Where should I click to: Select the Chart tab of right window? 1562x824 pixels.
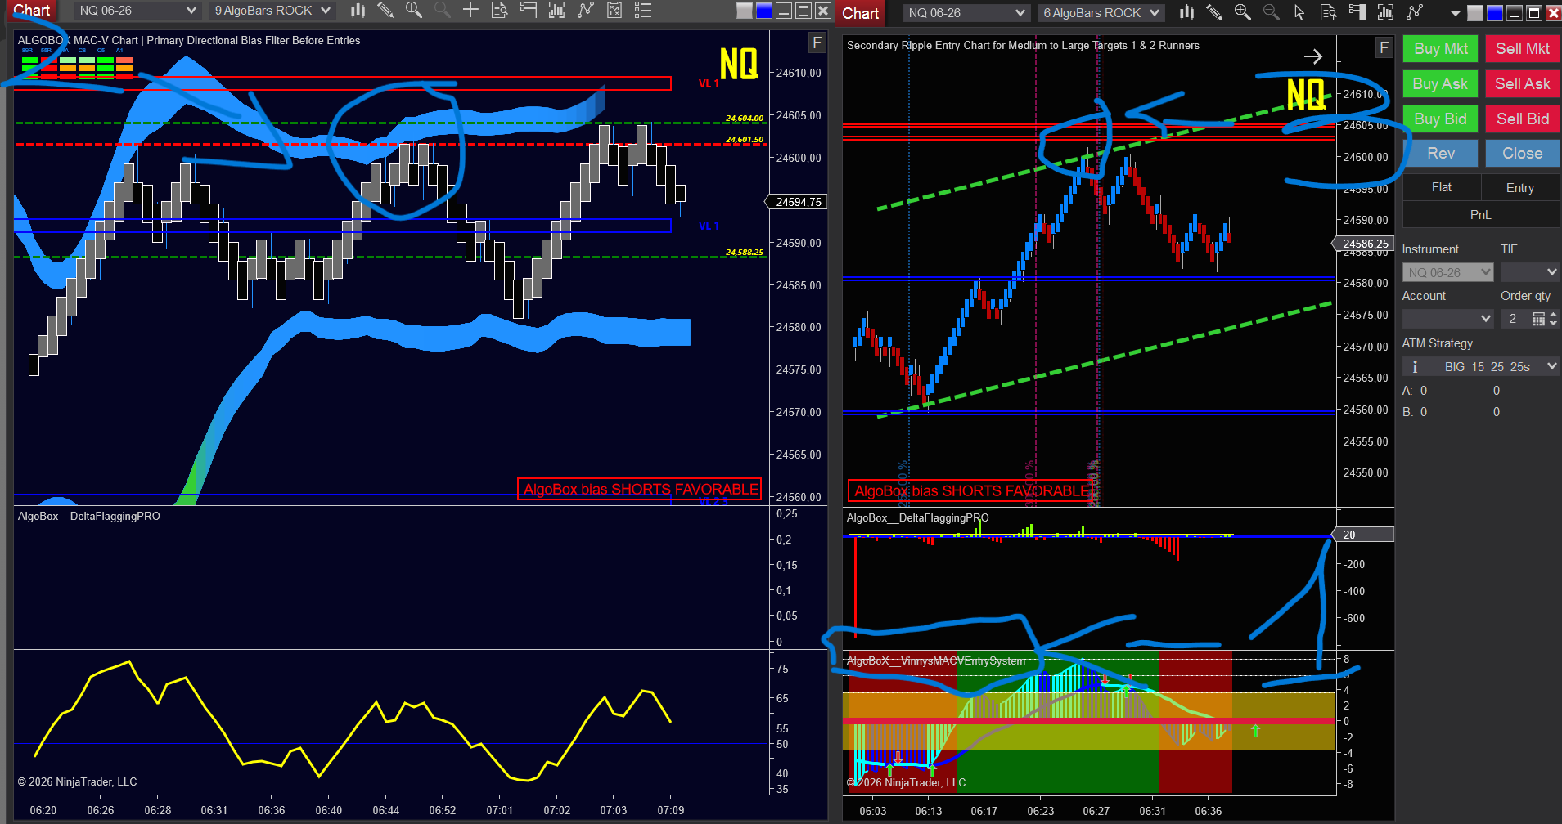(x=860, y=13)
